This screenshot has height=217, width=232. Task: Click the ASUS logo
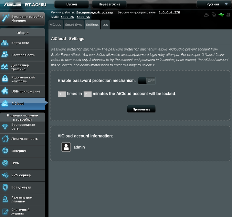(x=12, y=5)
